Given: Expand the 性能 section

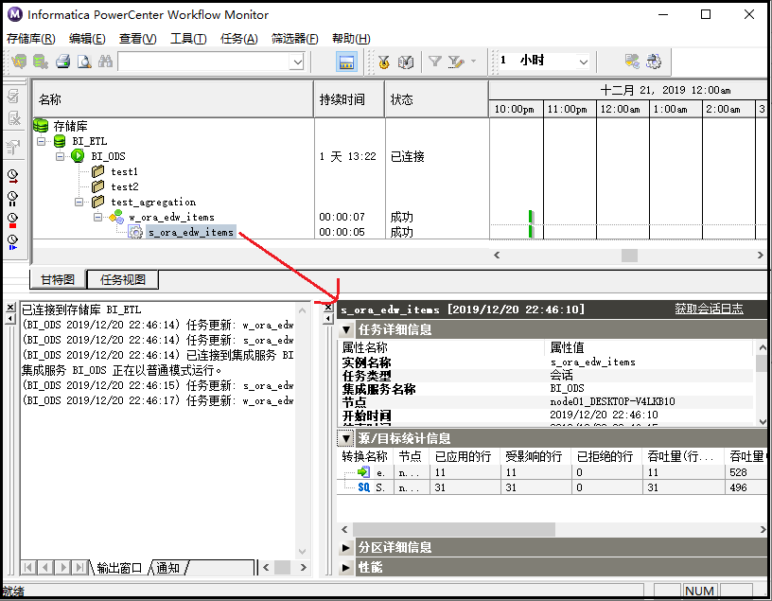Looking at the screenshot, I should [x=346, y=568].
